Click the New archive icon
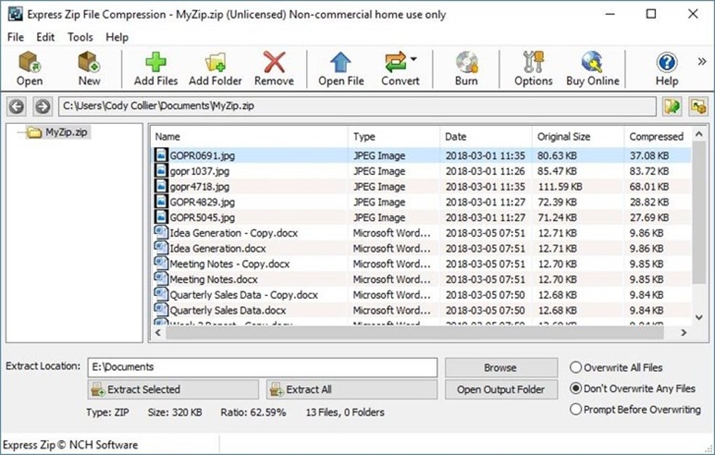Image resolution: width=715 pixels, height=455 pixels. click(x=89, y=67)
